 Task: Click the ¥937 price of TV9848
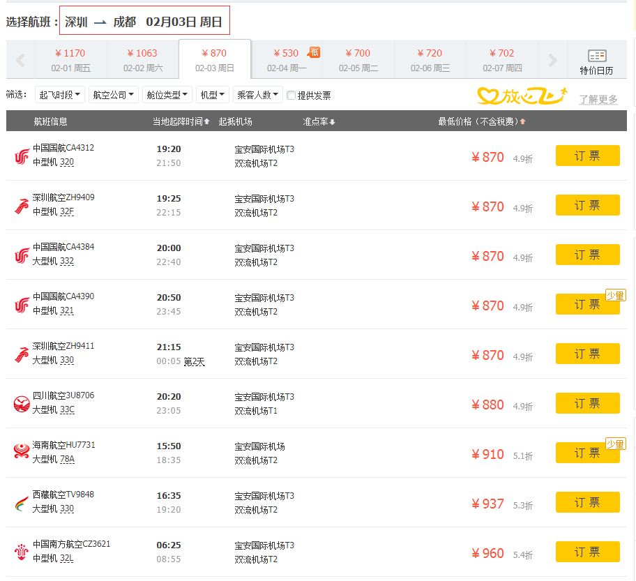487,504
